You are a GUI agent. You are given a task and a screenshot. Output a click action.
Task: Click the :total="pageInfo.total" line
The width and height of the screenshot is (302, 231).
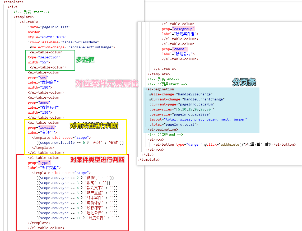[174, 124]
